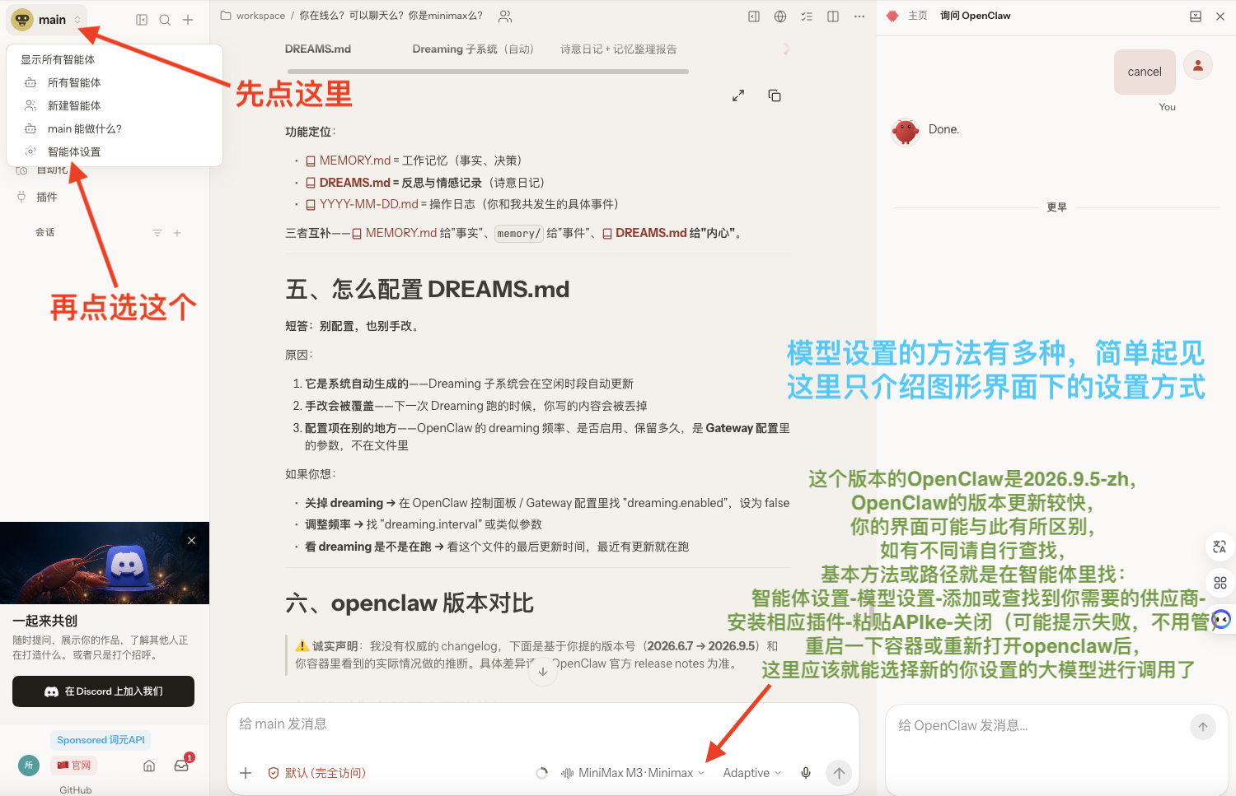Open search with the magnifier icon

(165, 20)
